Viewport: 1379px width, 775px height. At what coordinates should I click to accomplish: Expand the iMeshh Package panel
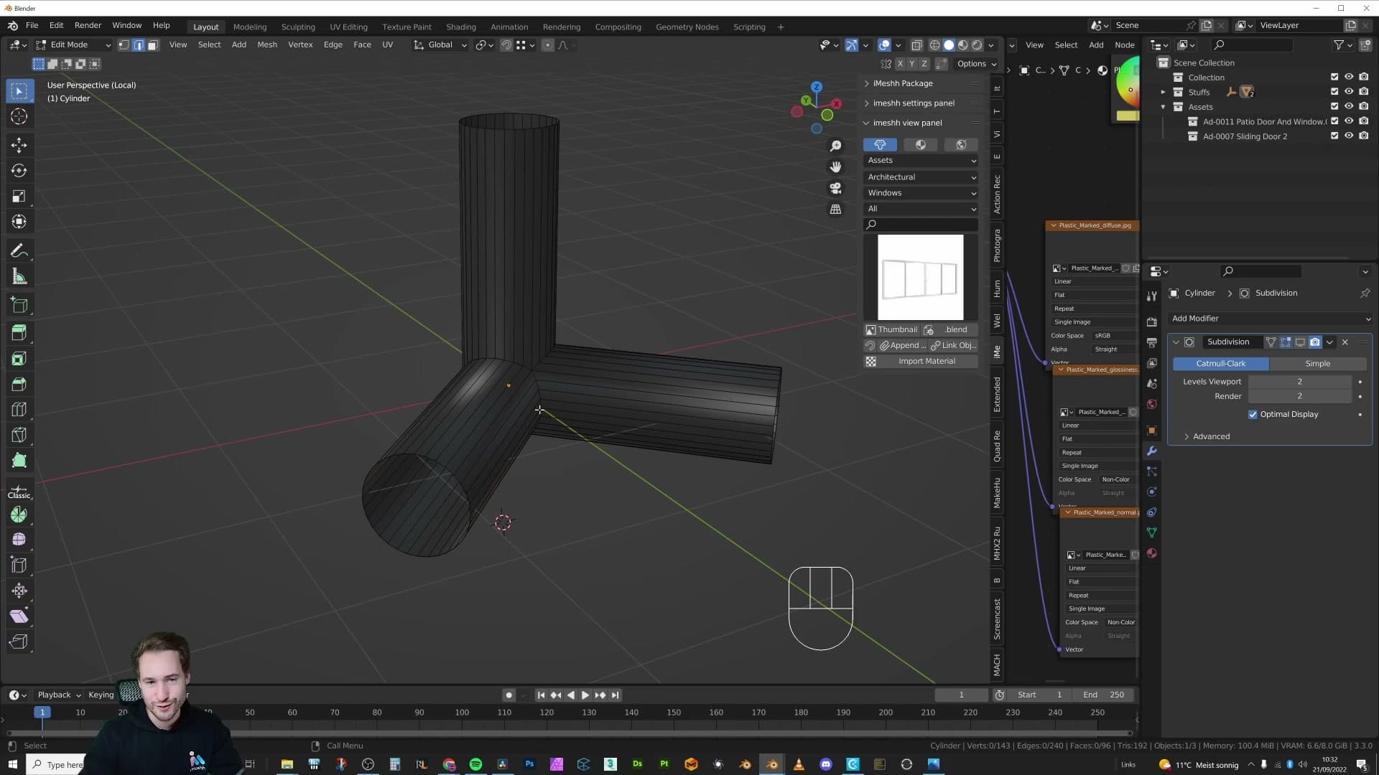coord(902,84)
